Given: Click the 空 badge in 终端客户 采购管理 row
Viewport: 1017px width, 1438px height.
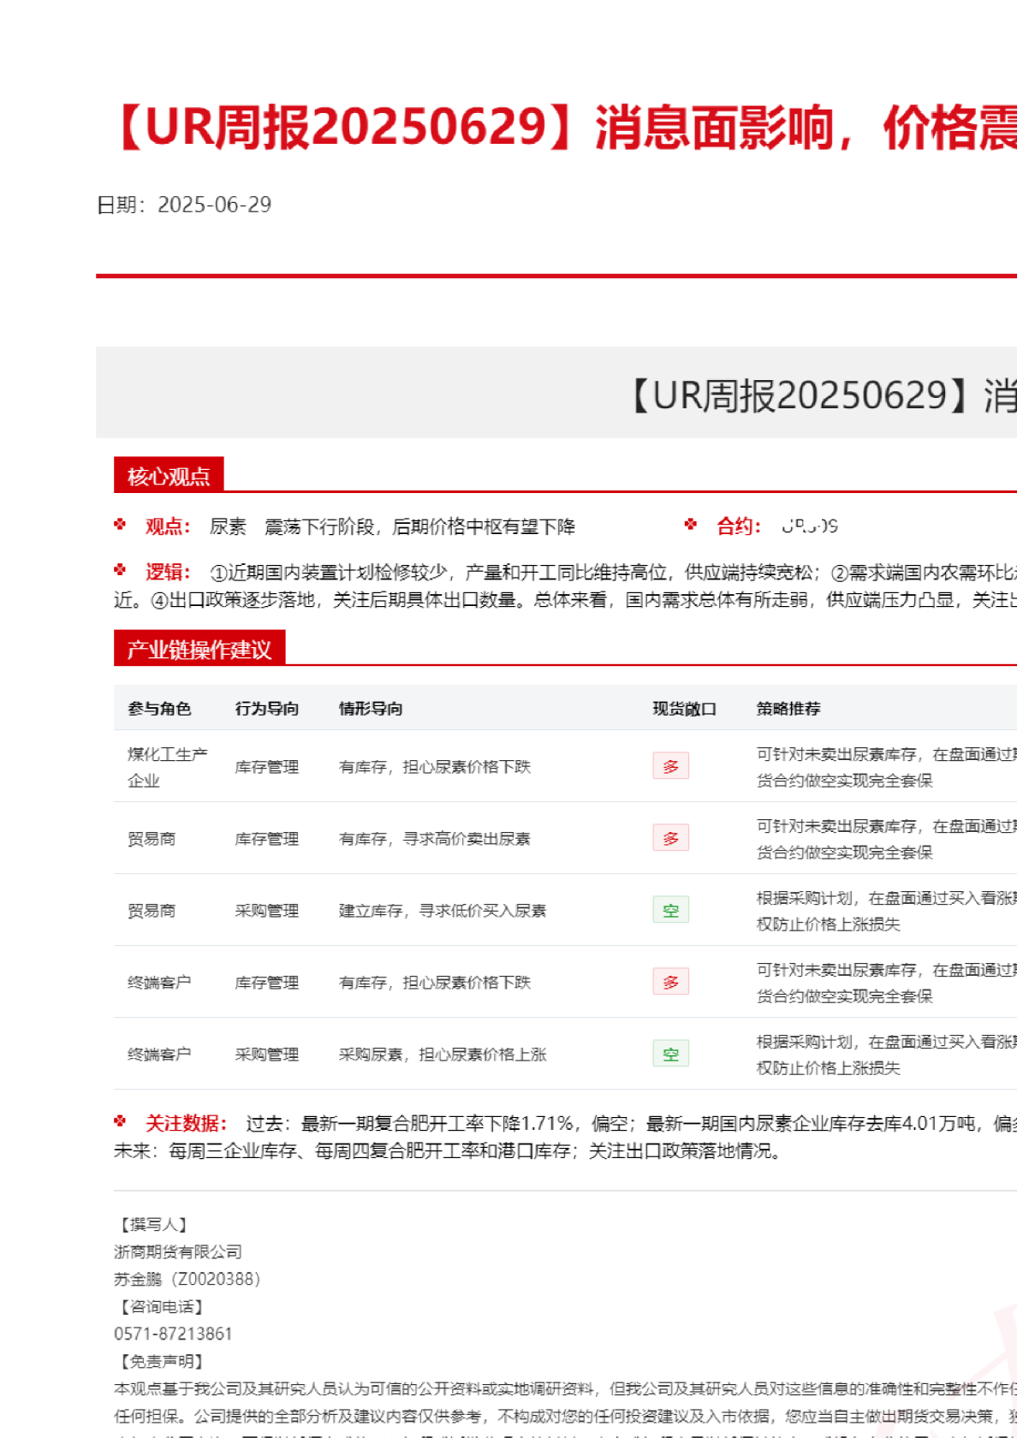Looking at the screenshot, I should (x=670, y=1054).
